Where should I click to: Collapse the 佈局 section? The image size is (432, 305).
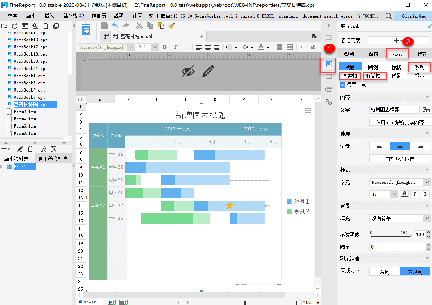click(427, 133)
